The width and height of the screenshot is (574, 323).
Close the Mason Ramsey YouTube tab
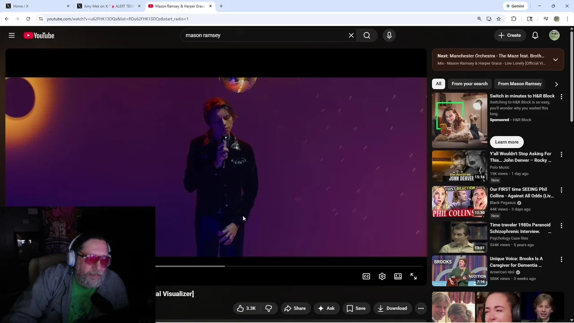(210, 6)
